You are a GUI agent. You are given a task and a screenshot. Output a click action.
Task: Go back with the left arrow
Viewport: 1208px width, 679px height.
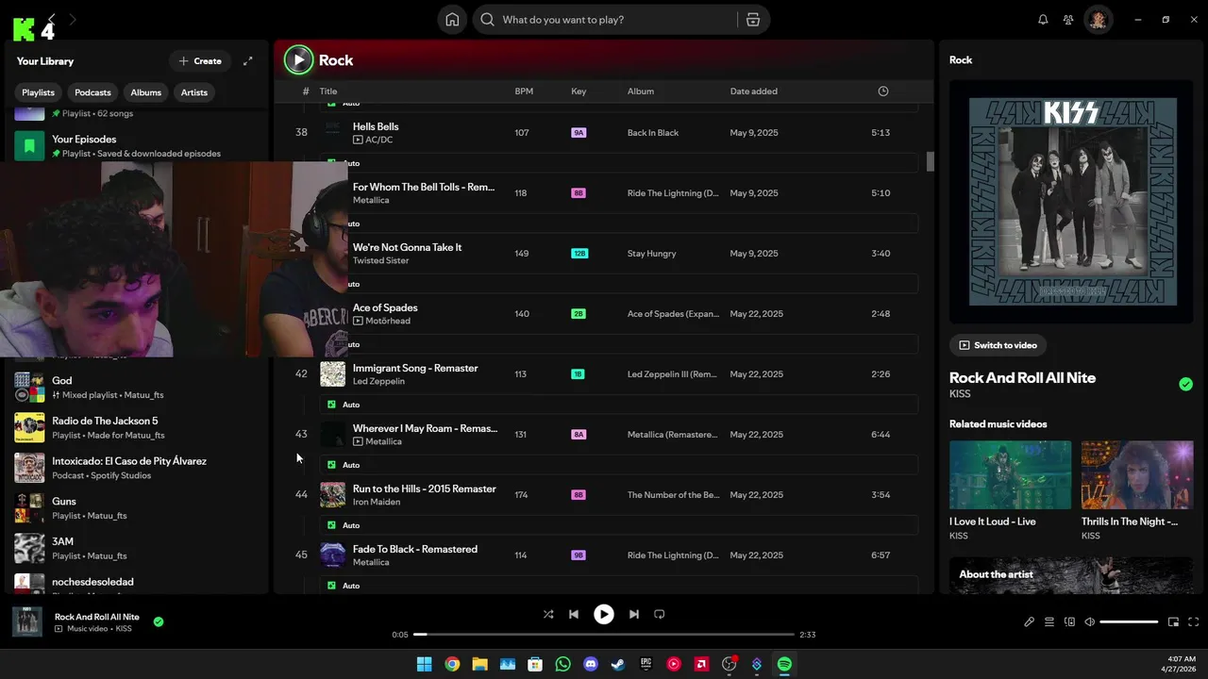pos(52,19)
